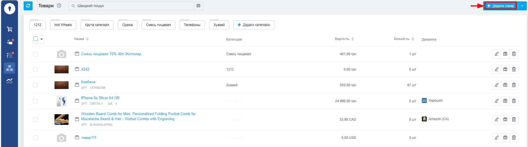Open the analytics chart sidebar icon
Image resolution: width=528 pixels, height=147 pixels.
coord(10,81)
